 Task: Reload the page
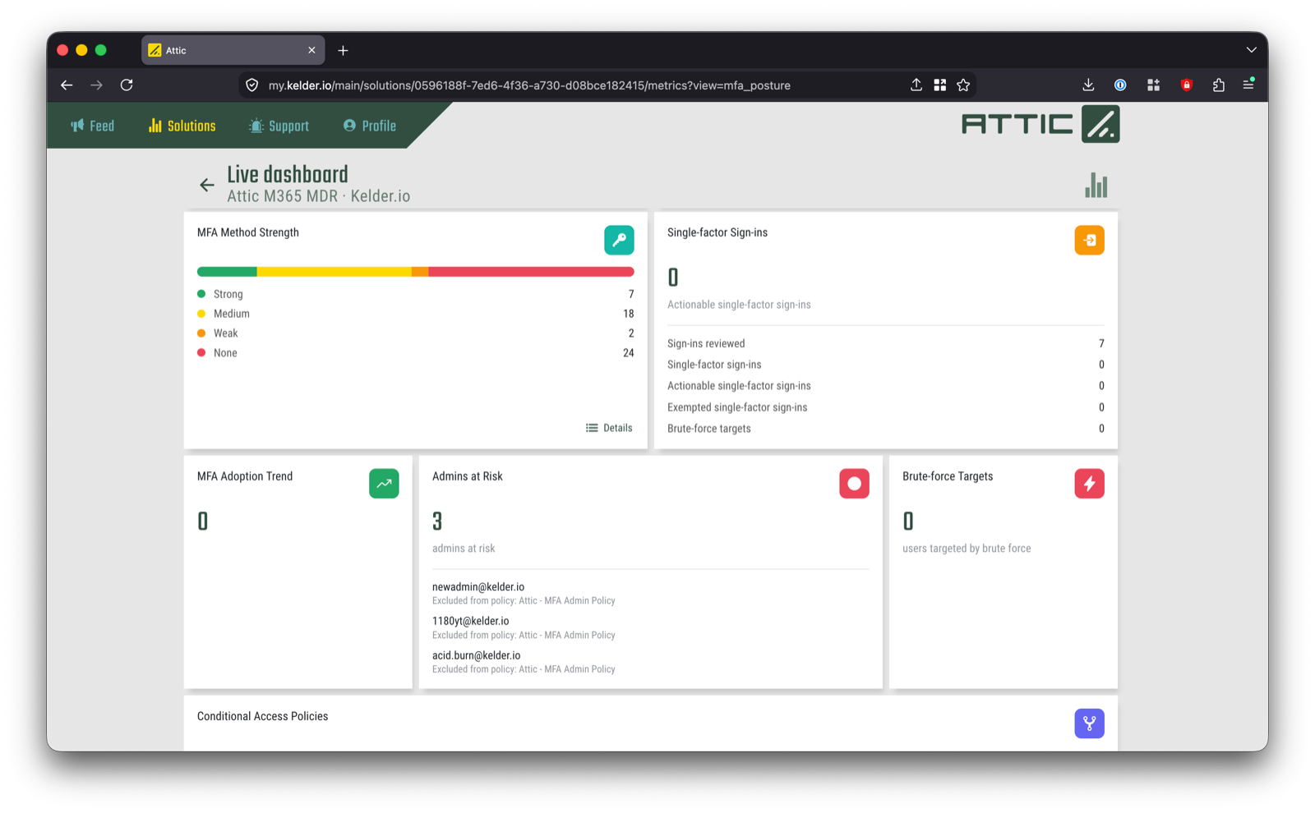(127, 85)
